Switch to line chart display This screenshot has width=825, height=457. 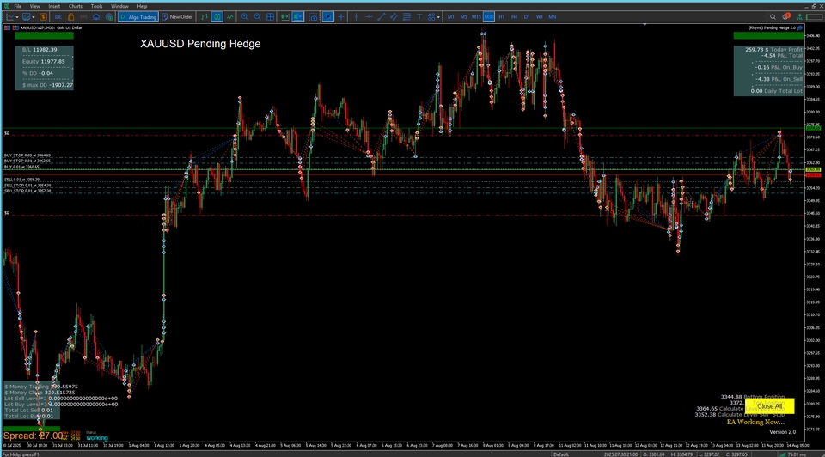(x=231, y=16)
